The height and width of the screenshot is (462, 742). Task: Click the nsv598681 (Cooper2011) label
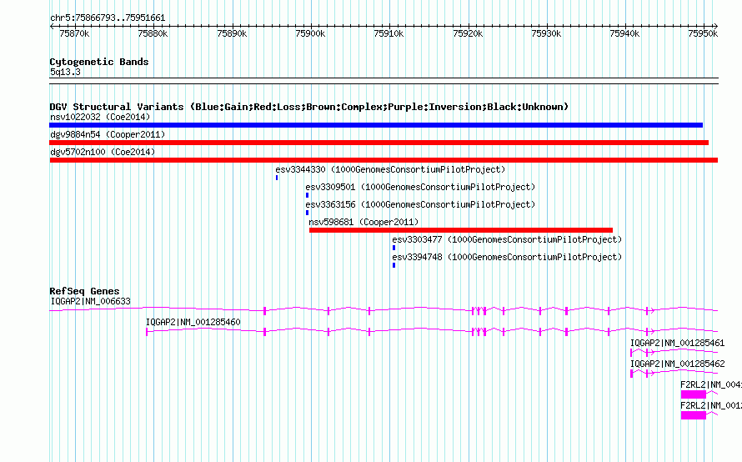pos(363,222)
